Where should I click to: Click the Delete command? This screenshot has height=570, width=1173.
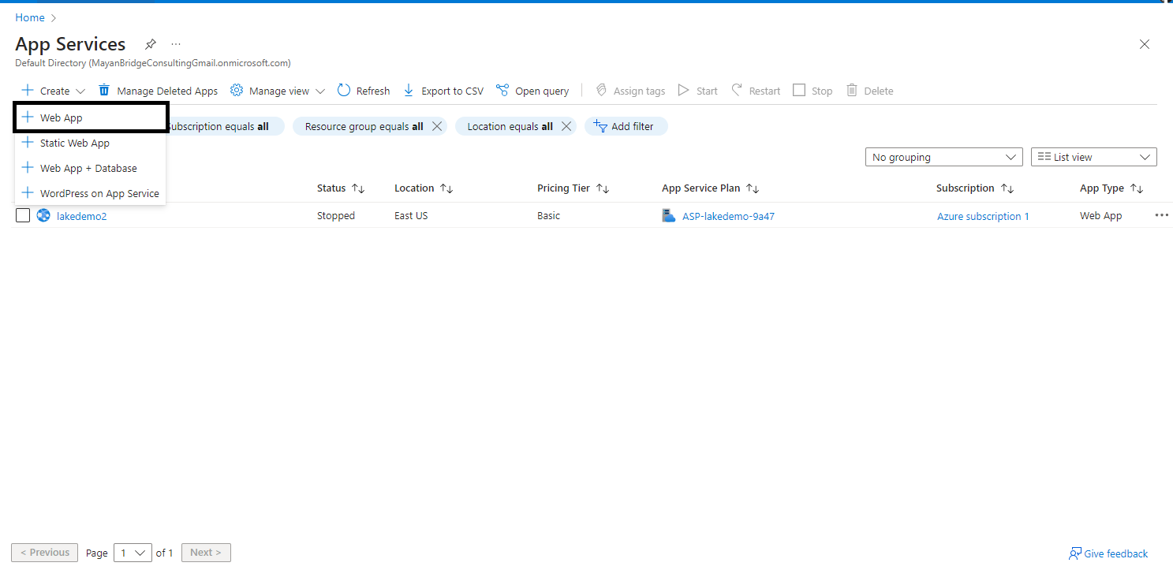[869, 91]
